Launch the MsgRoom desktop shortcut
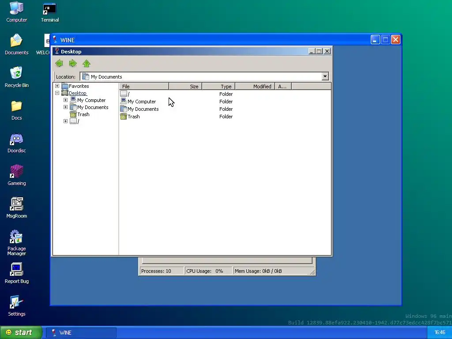This screenshot has width=452, height=339. (x=16, y=208)
